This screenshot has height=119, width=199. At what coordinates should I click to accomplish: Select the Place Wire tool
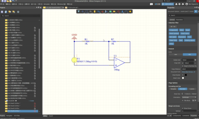click(98, 12)
